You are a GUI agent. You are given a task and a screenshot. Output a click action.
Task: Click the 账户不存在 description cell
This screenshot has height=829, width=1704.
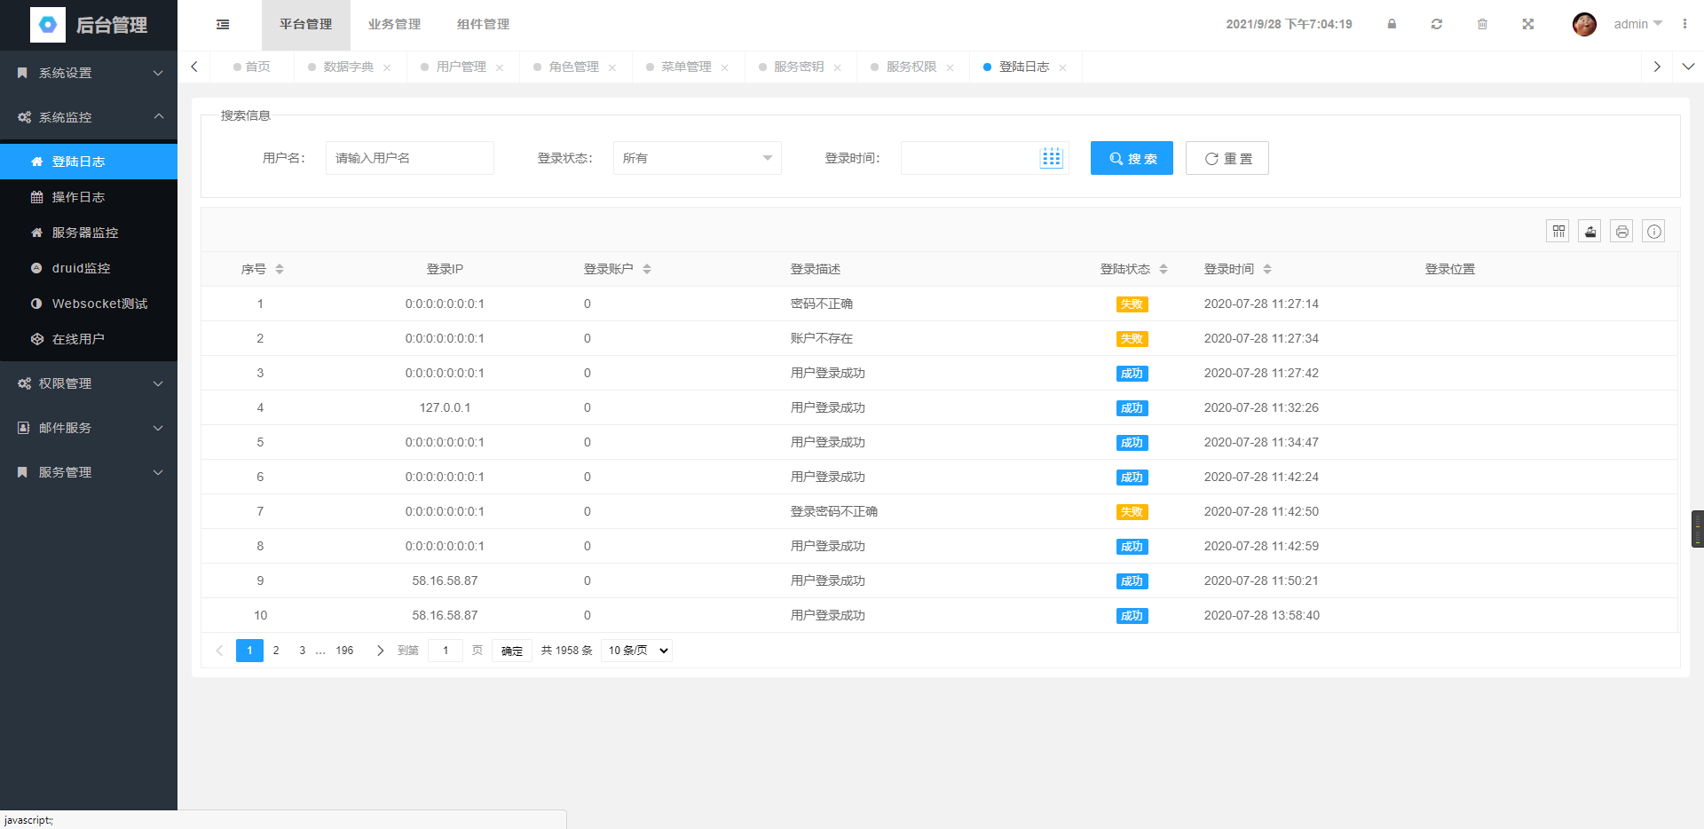click(822, 338)
